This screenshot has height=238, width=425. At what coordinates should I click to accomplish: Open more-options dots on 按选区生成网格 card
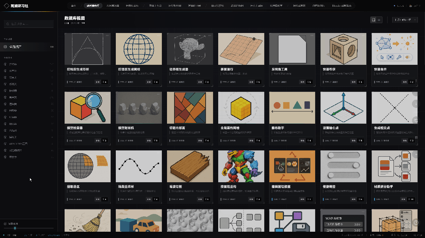(x=159, y=35)
